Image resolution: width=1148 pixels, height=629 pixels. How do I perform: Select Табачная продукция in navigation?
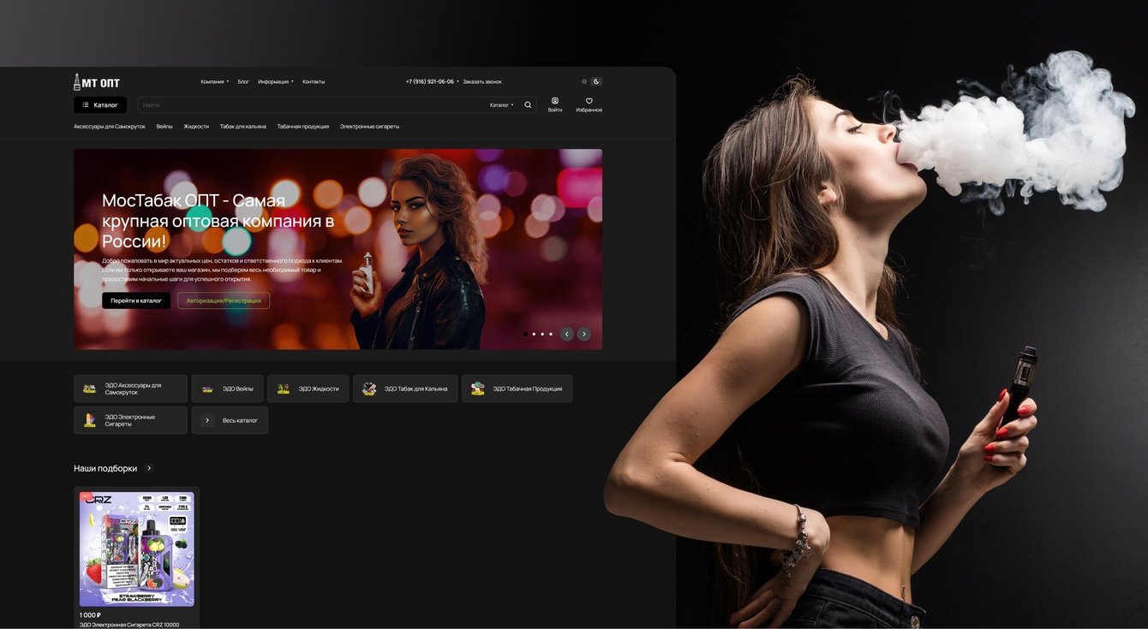(303, 127)
